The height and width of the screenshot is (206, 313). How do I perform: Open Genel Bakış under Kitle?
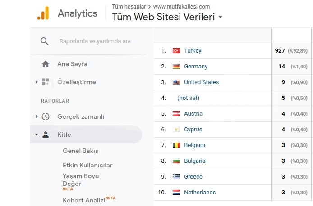[x=80, y=151]
